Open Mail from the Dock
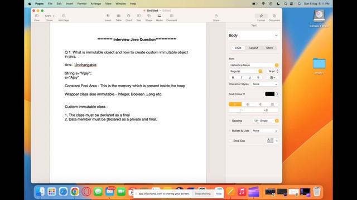The width and height of the screenshot is (357, 200). coord(110,192)
